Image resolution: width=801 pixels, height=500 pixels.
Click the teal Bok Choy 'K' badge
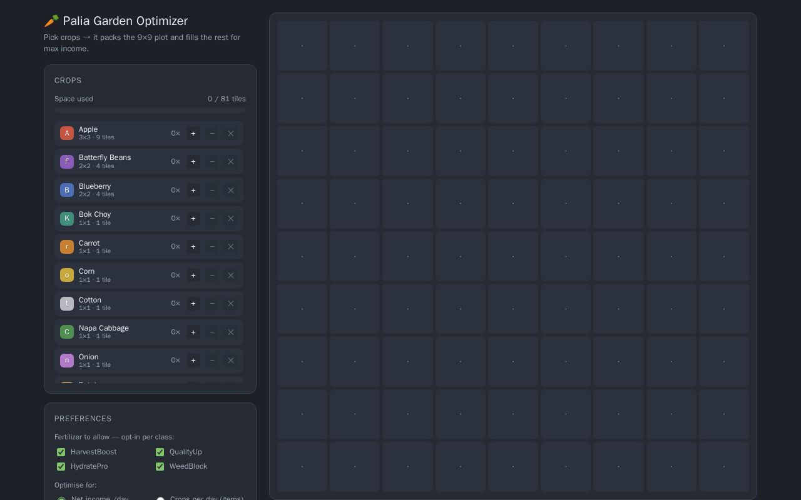pos(67,218)
